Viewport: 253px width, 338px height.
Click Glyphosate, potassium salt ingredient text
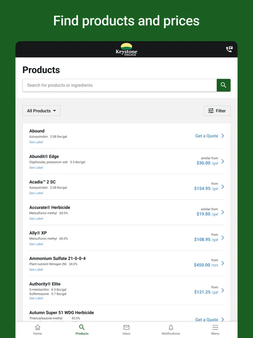click(48, 162)
